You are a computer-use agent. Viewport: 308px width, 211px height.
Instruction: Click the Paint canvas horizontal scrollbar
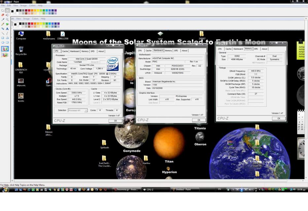tap(151, 181)
